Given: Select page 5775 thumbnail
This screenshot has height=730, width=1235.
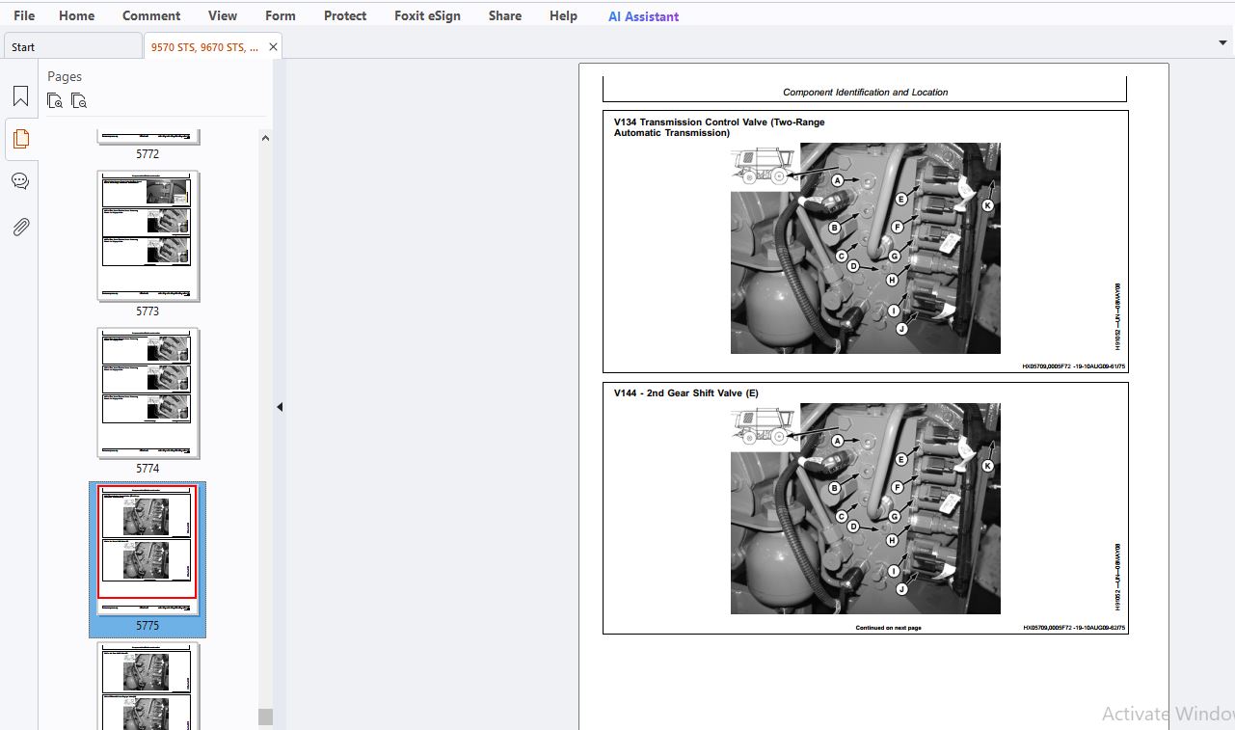Looking at the screenshot, I should coord(148,551).
